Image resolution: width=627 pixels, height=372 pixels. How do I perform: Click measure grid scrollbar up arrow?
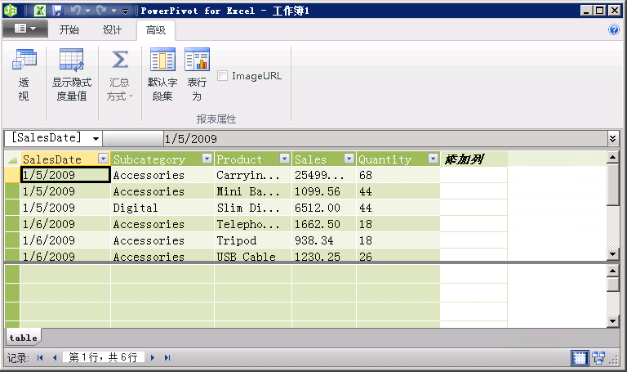click(612, 271)
